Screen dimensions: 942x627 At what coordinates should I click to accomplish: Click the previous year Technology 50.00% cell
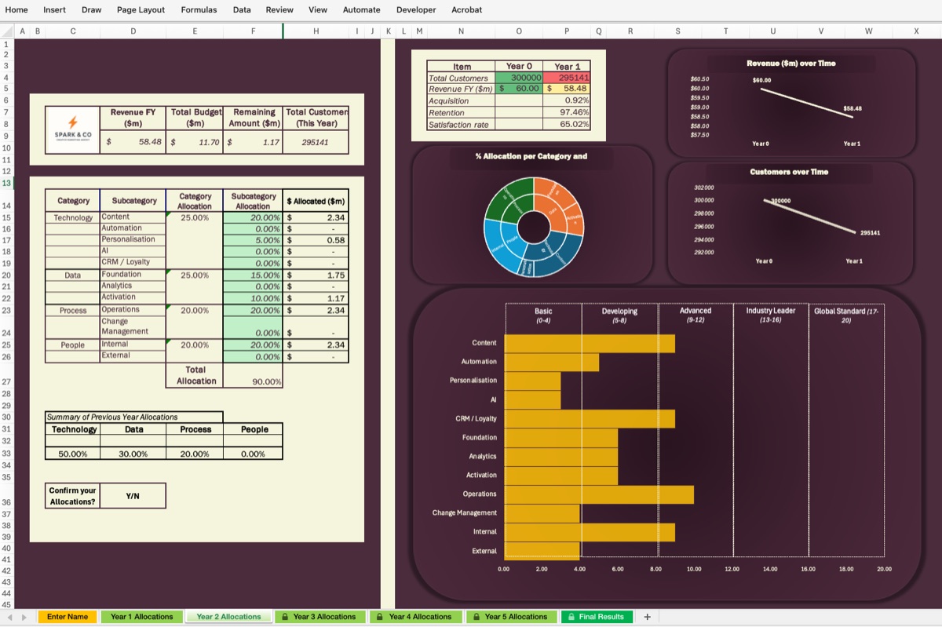pos(73,454)
